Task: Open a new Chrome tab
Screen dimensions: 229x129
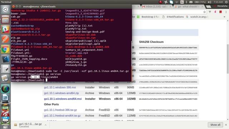Action: coord(209,7)
